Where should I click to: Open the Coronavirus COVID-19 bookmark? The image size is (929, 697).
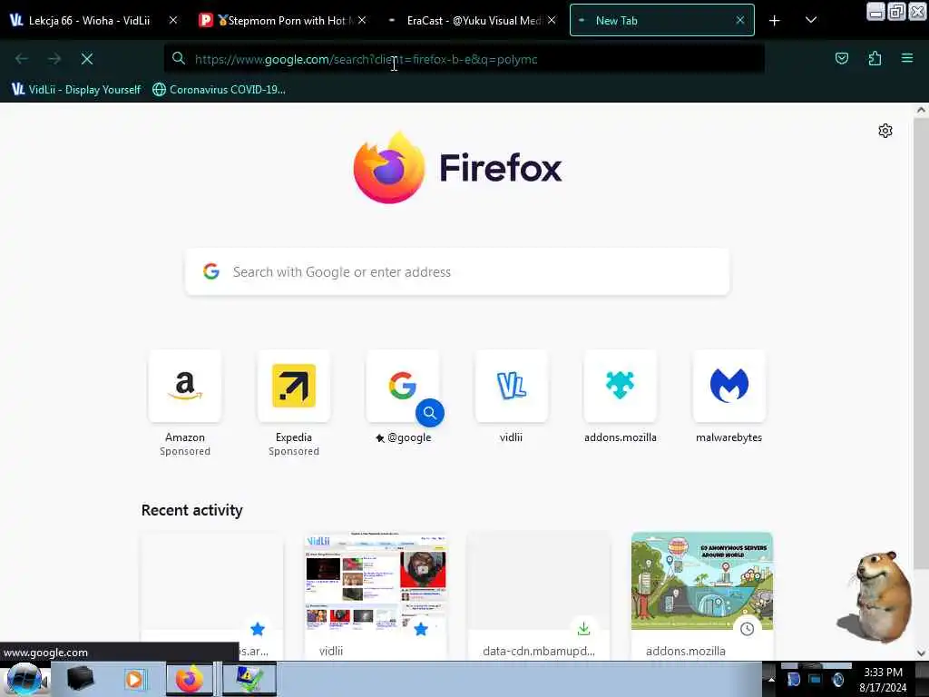(x=220, y=90)
